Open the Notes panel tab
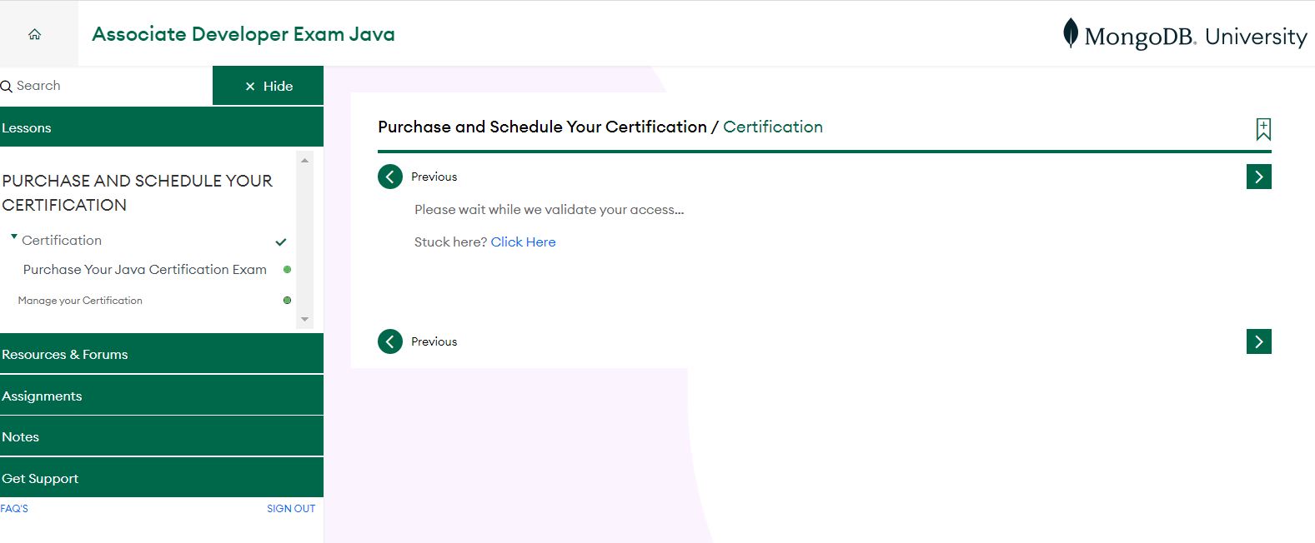This screenshot has width=1315, height=543. pos(162,436)
